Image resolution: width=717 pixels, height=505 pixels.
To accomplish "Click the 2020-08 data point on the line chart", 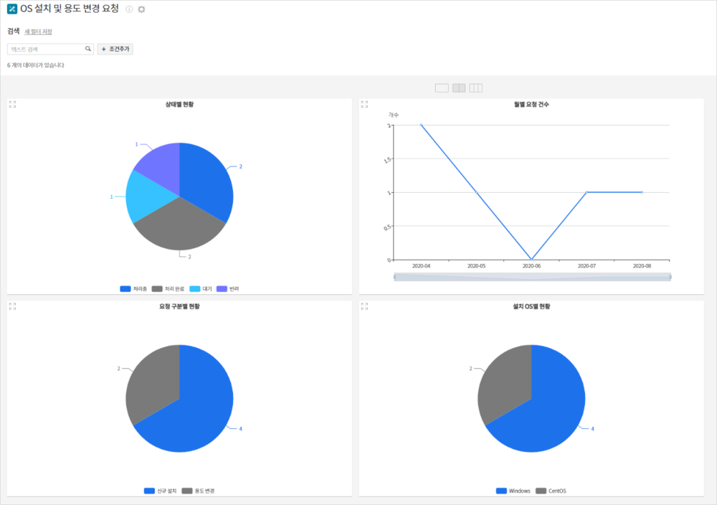I will [642, 192].
